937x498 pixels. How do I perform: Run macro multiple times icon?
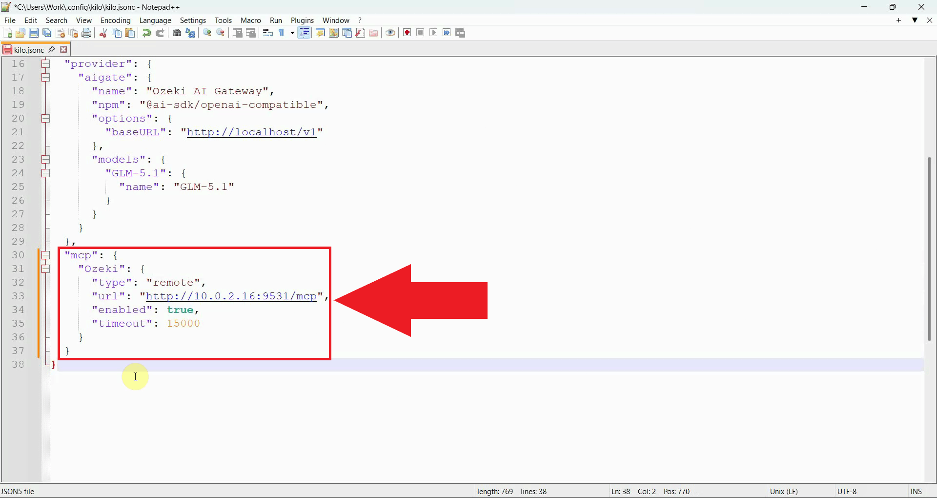[447, 33]
